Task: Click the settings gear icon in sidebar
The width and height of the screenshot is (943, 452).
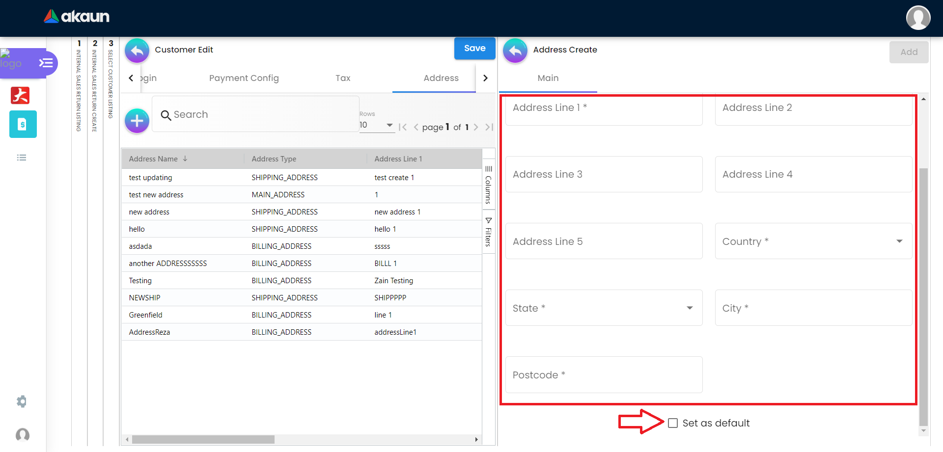Action: (x=22, y=401)
